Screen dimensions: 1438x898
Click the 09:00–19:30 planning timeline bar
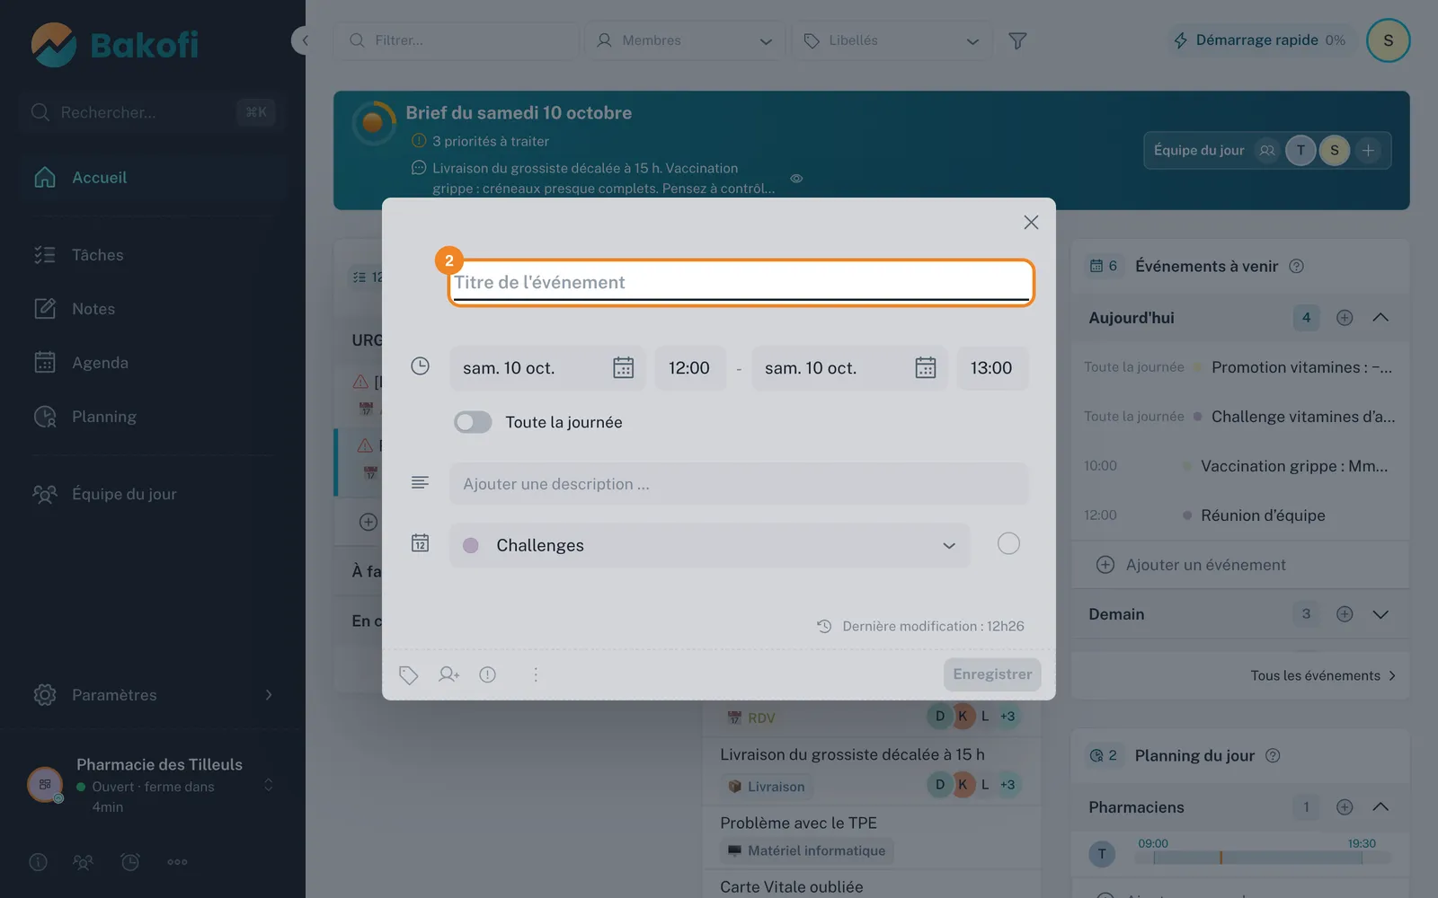pyautogui.click(x=1262, y=858)
